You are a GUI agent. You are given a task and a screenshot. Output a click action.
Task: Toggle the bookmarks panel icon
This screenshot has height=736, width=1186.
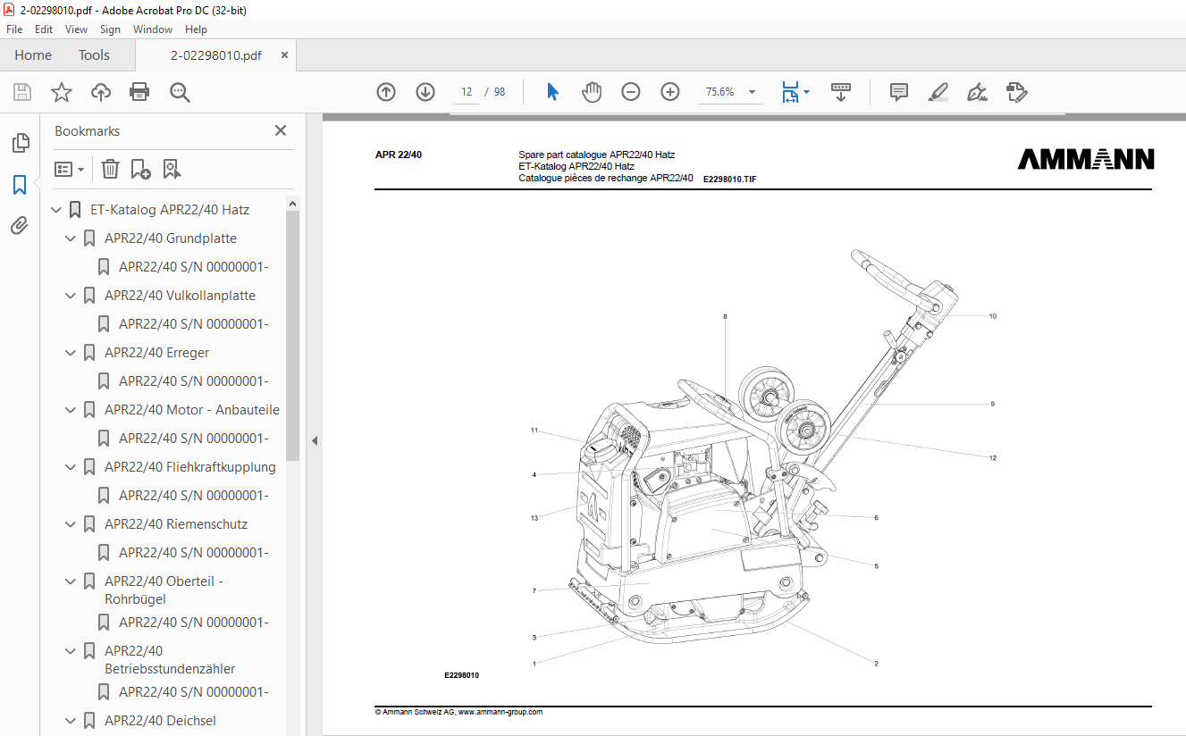tap(20, 185)
